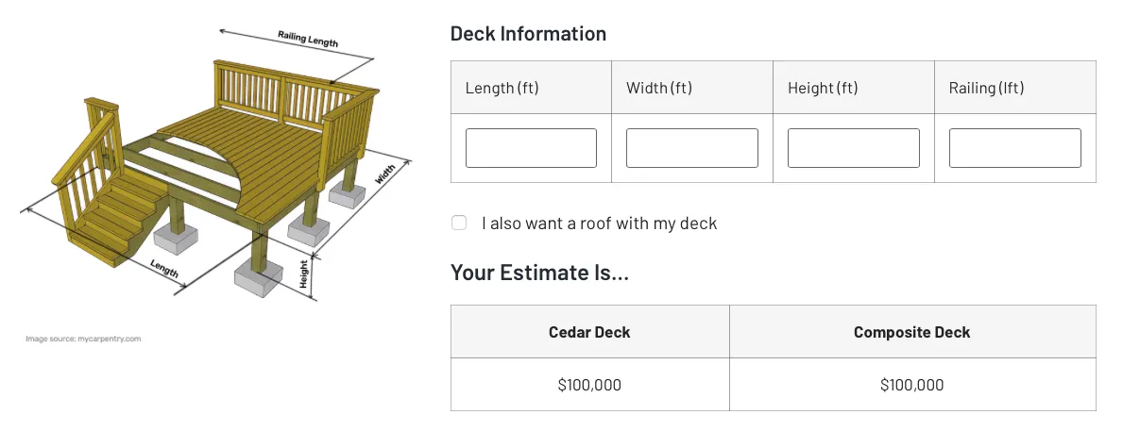Click the Width (ft) column header
The height and width of the screenshot is (431, 1123).
pos(659,88)
